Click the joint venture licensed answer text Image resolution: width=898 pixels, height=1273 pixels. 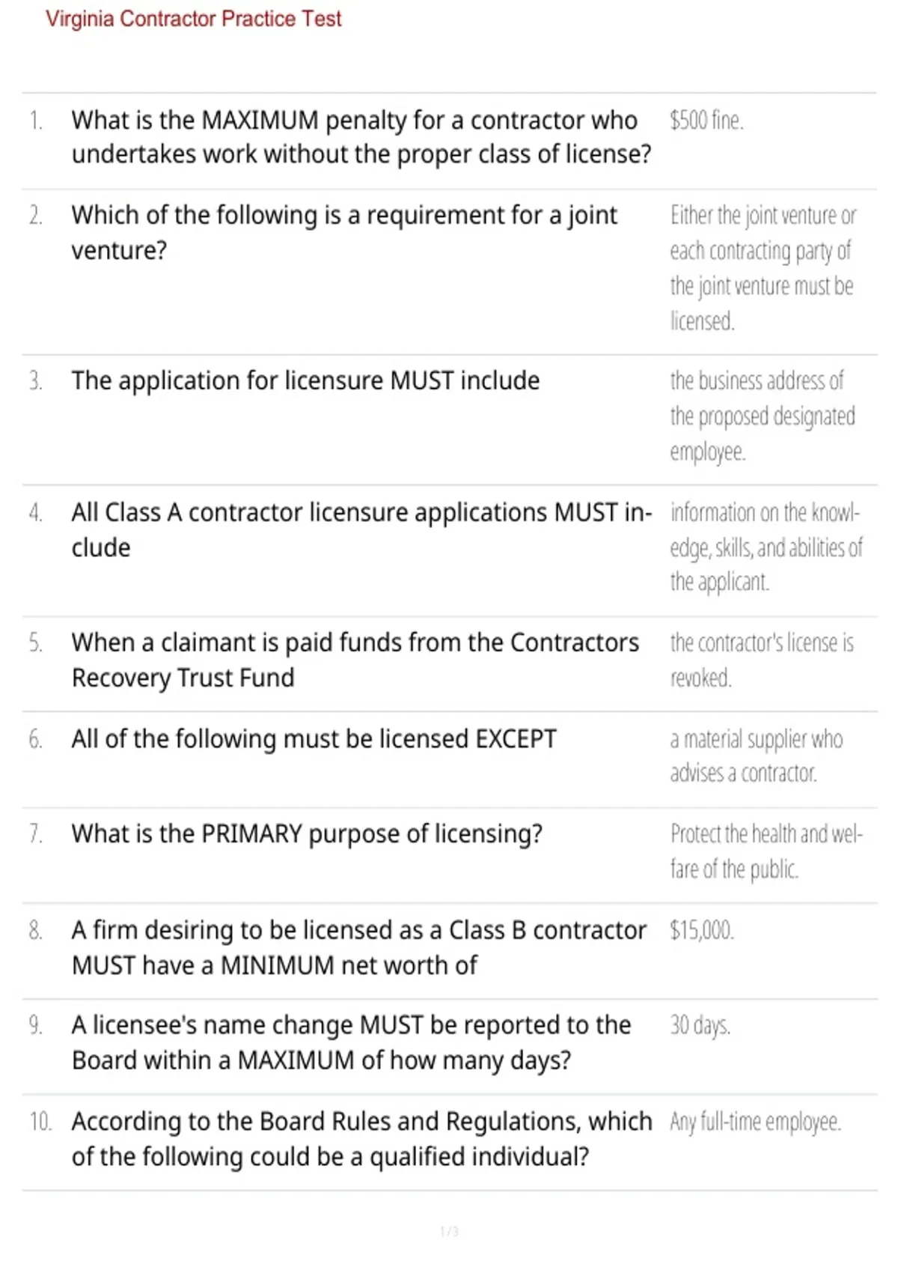pos(763,268)
